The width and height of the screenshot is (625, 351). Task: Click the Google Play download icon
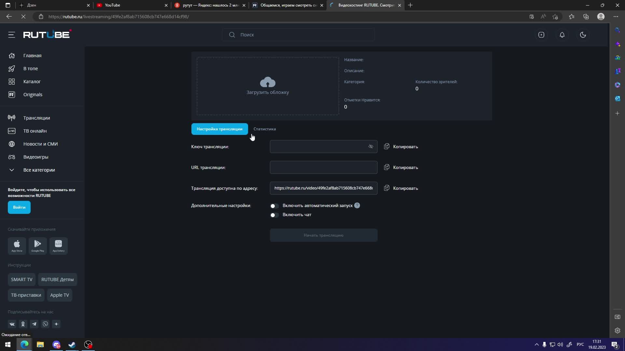tap(38, 245)
